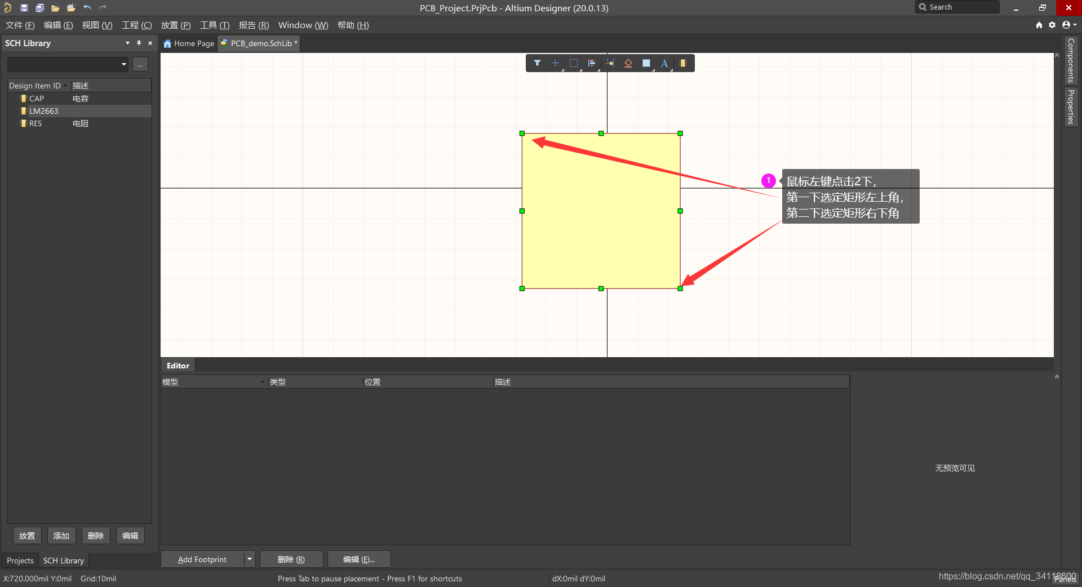
Task: Click the 类型 column header
Action: [315, 382]
